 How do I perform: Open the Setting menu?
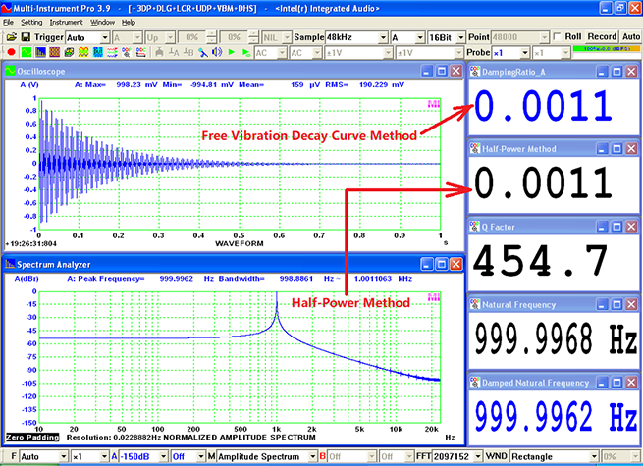(31, 21)
